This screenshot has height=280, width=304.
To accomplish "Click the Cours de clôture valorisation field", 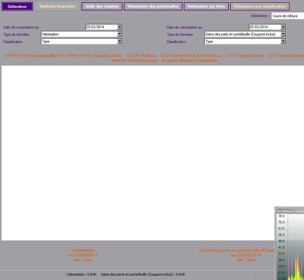I will (287, 16).
